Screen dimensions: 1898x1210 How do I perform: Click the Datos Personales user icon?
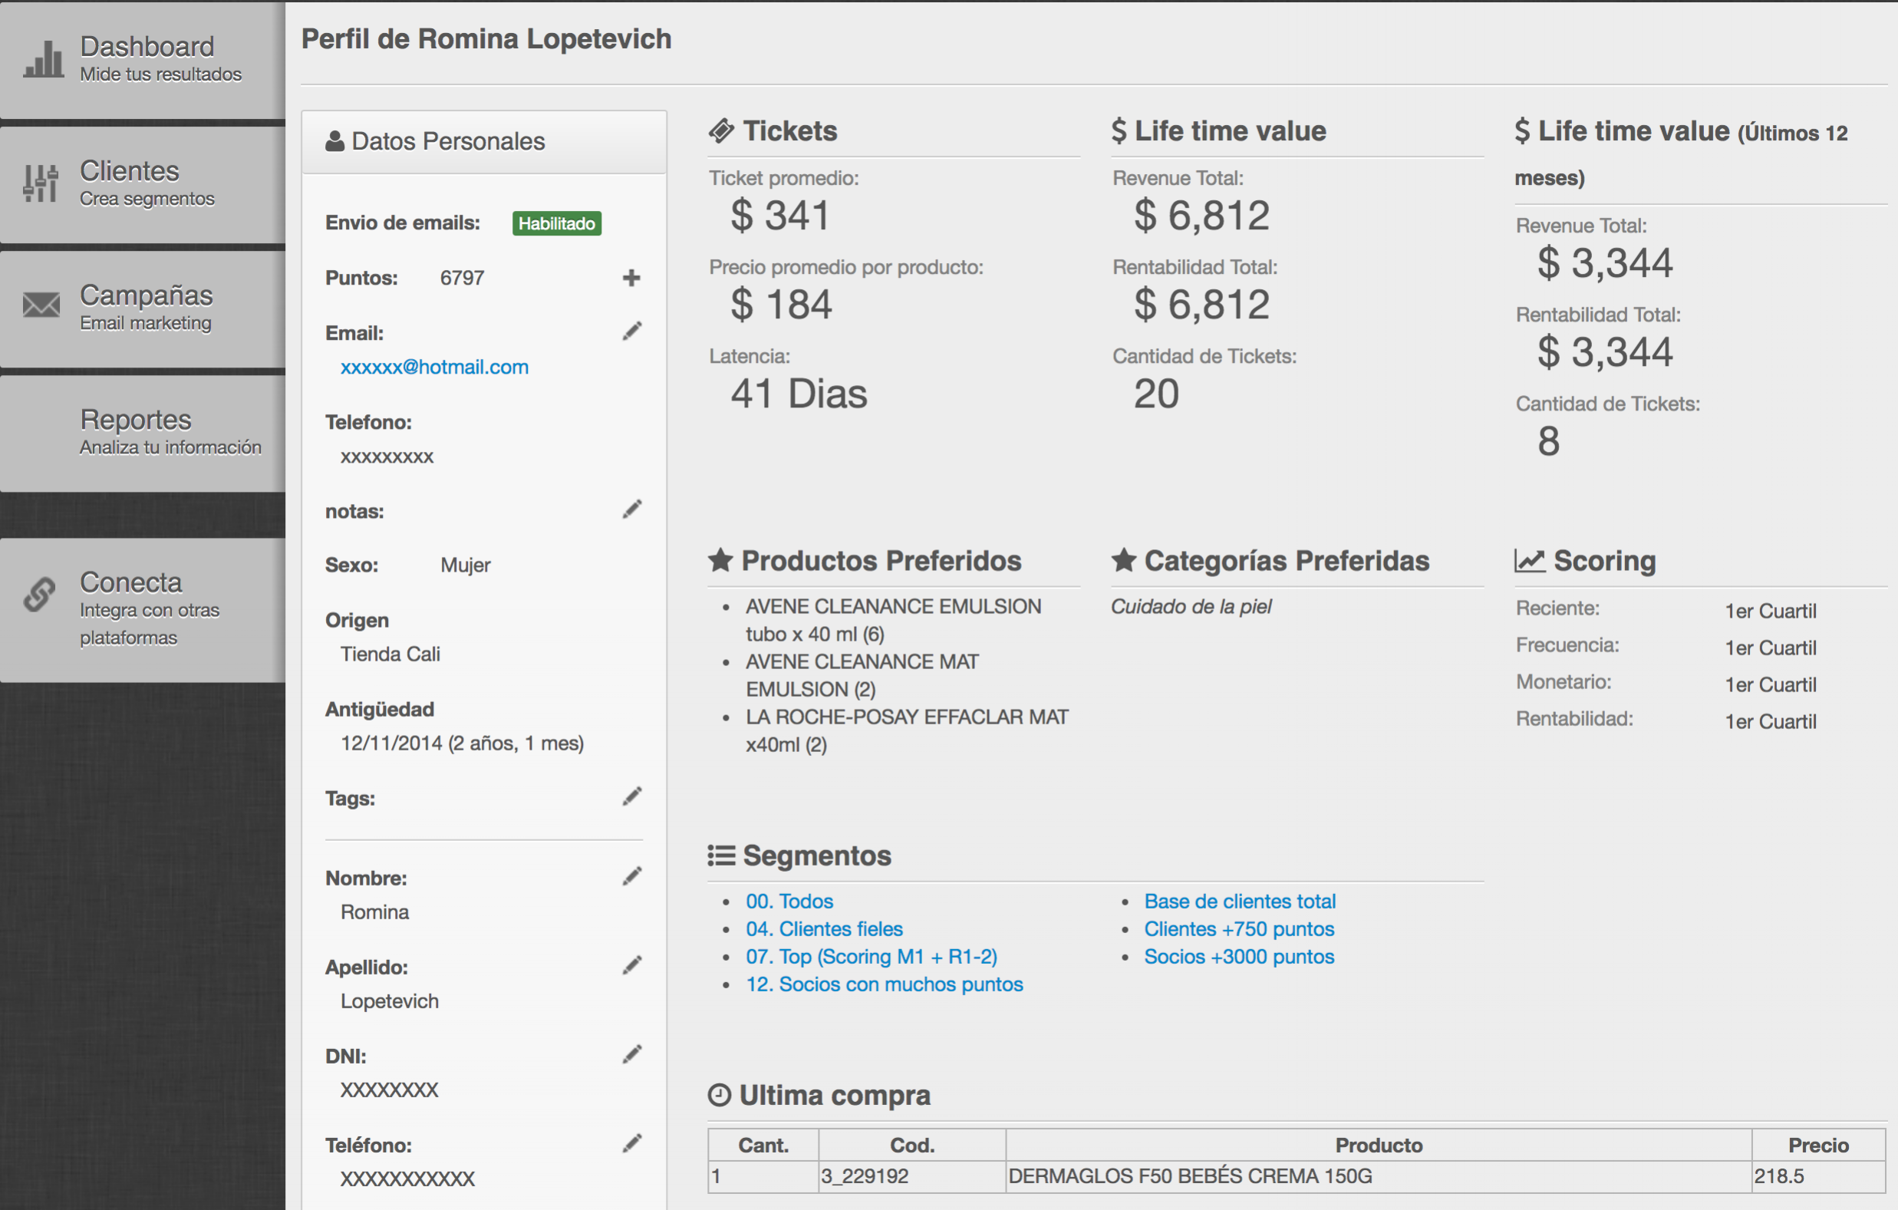(335, 141)
